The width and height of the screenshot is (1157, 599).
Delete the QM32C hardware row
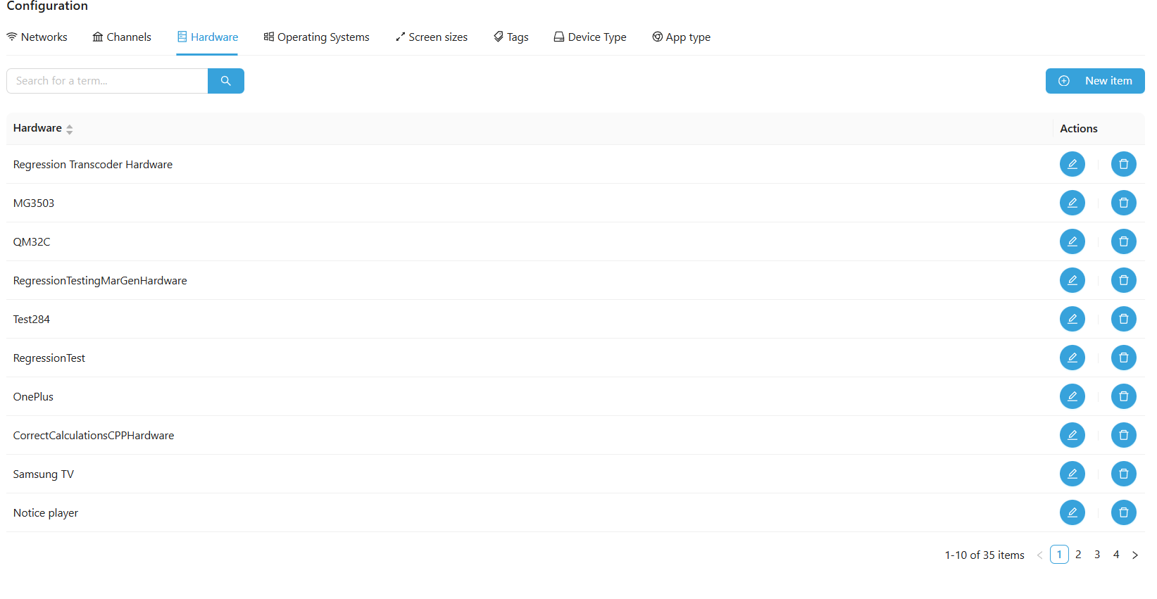click(x=1123, y=241)
